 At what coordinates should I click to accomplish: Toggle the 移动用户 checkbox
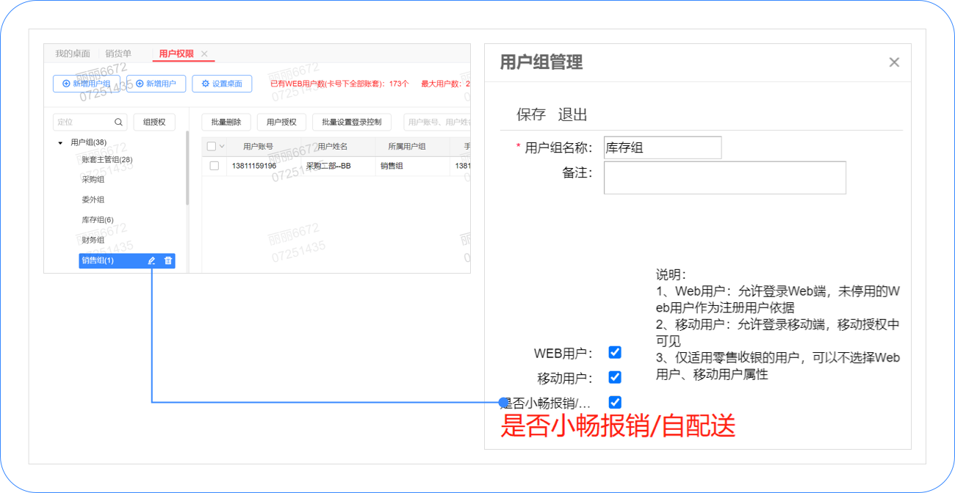coord(615,377)
